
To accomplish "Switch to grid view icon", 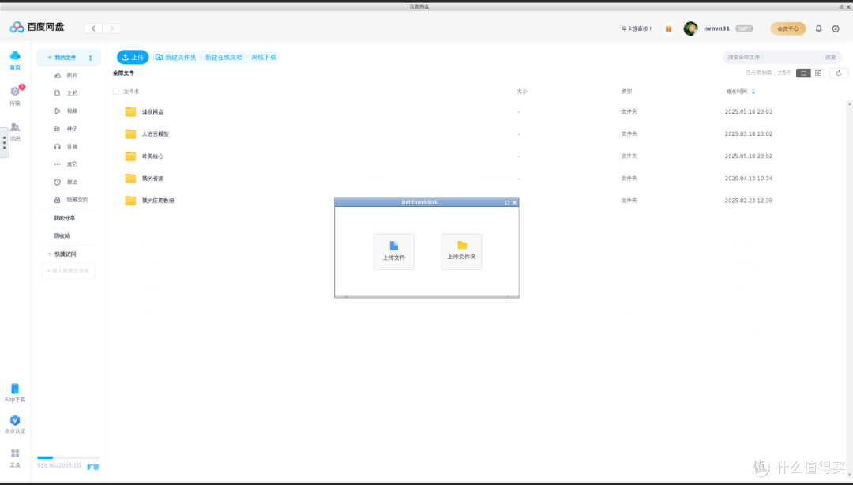I will [x=818, y=73].
